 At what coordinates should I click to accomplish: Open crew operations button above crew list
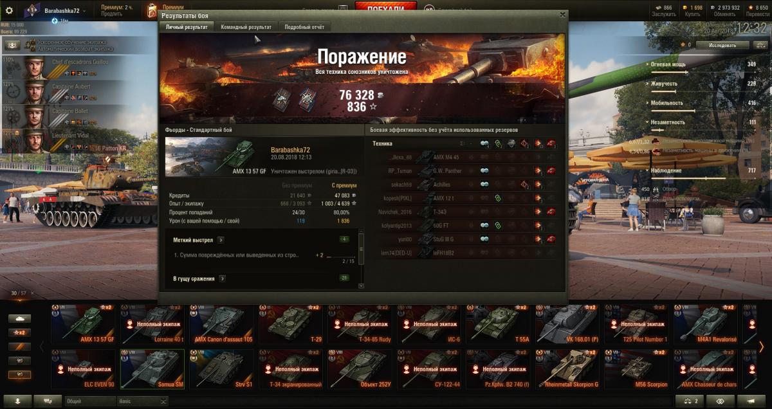(12, 46)
